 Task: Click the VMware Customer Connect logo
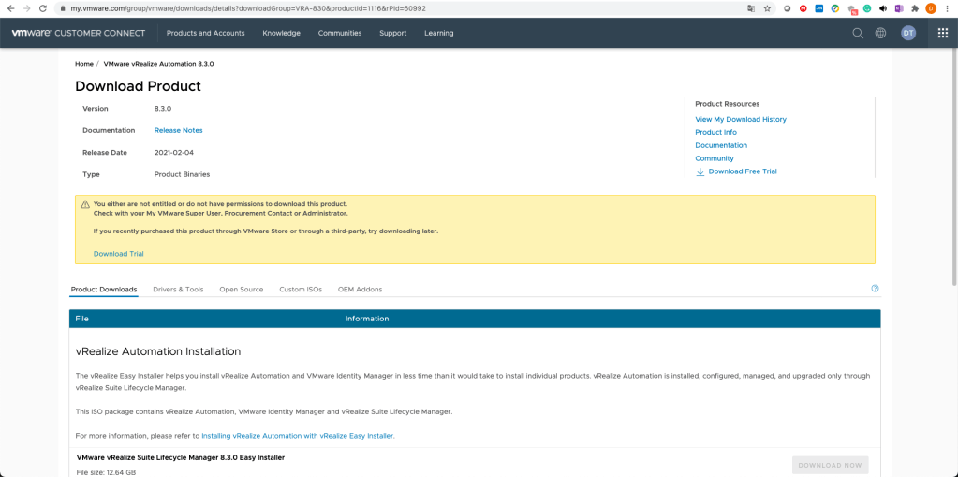[x=79, y=33]
